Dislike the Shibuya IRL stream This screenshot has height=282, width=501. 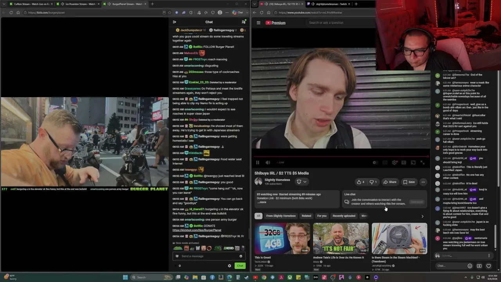[373, 182]
